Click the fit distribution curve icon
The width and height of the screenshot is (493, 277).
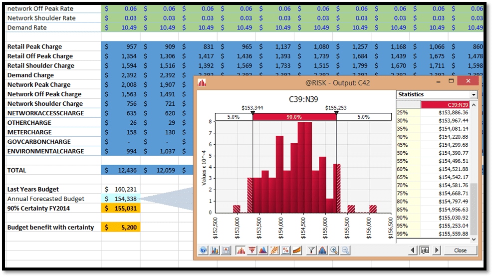(x=322, y=251)
